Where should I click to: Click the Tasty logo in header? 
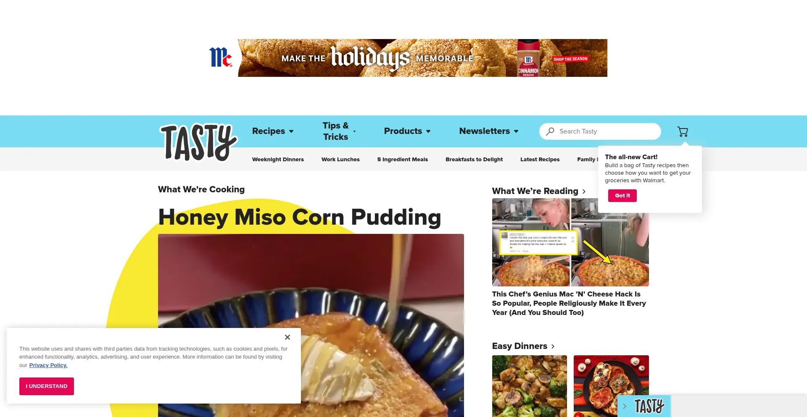point(199,142)
